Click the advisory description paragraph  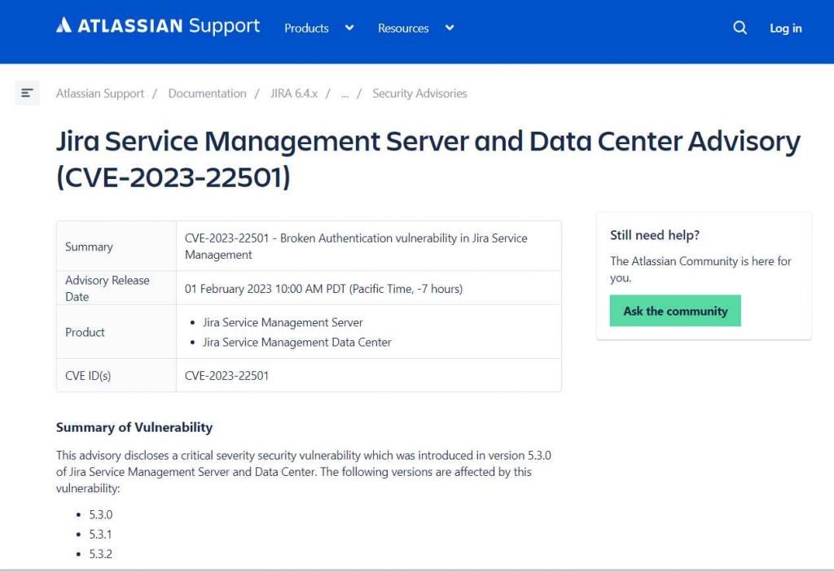[x=303, y=472]
